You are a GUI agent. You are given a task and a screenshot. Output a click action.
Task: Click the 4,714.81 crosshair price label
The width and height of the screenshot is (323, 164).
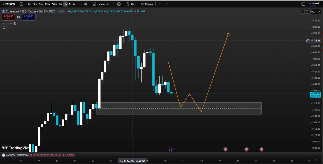(x=316, y=41)
